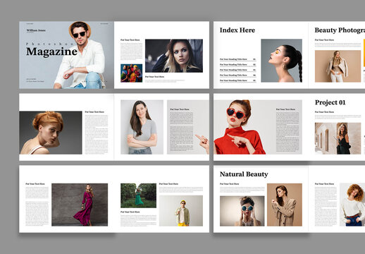Open the blonde woman in dark jacket photo
This screenshot has width=365, height=254.
pyautogui.click(x=174, y=56)
